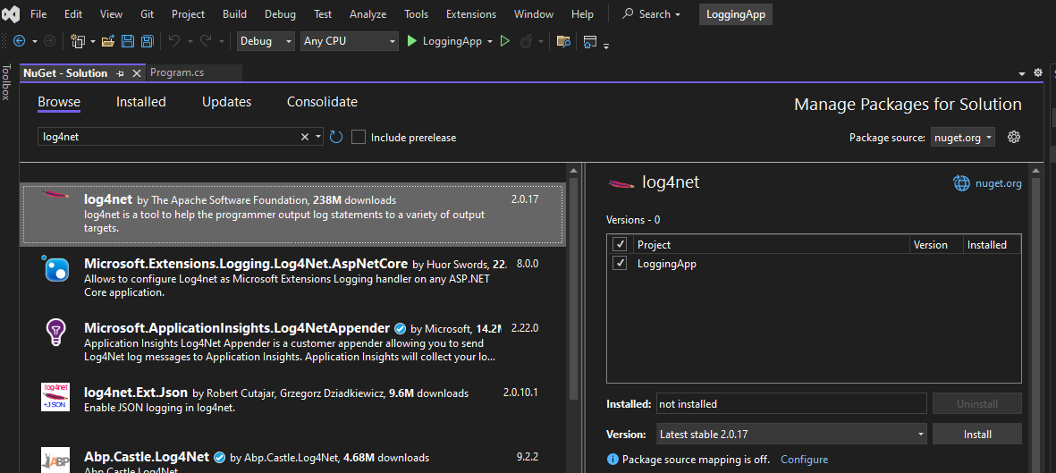The height and width of the screenshot is (473, 1056).
Task: Switch to the Consolidate tab
Action: coord(322,102)
